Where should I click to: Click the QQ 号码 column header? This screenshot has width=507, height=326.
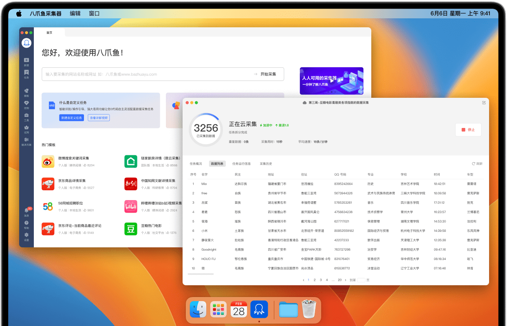point(340,174)
